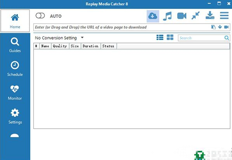
Task: Click the cloud download mode icon
Action: (x=153, y=16)
